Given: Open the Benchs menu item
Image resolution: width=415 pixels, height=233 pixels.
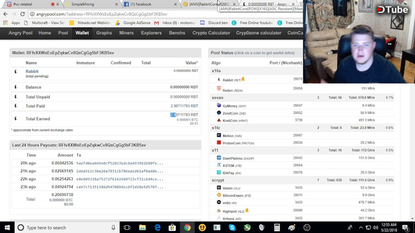Looking at the screenshot, I should point(177,33).
